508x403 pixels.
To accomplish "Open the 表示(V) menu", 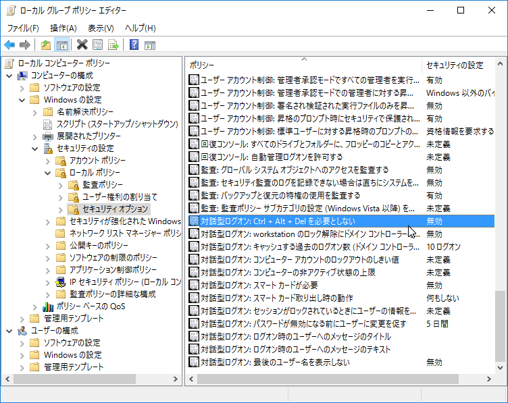I will point(101,28).
